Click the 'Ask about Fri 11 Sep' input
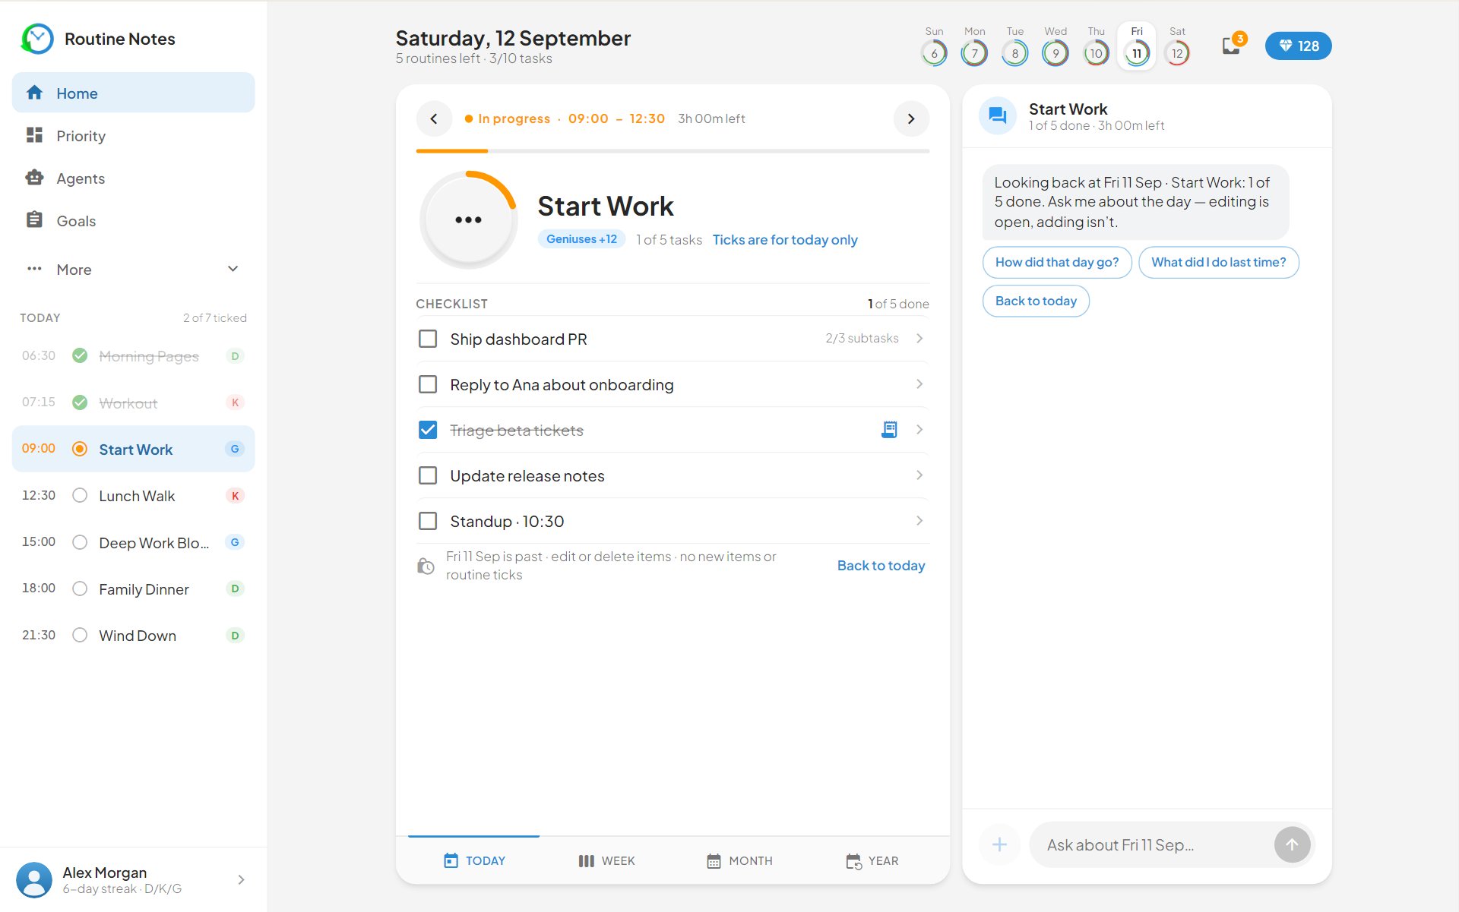 (x=1151, y=844)
